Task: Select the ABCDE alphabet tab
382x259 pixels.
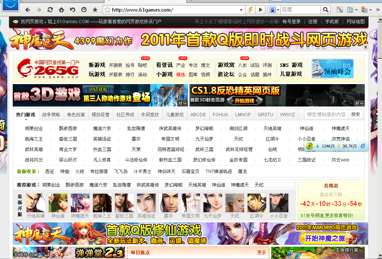Action: click(x=198, y=114)
